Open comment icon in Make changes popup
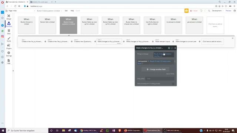237x133 pixels. 172,48
